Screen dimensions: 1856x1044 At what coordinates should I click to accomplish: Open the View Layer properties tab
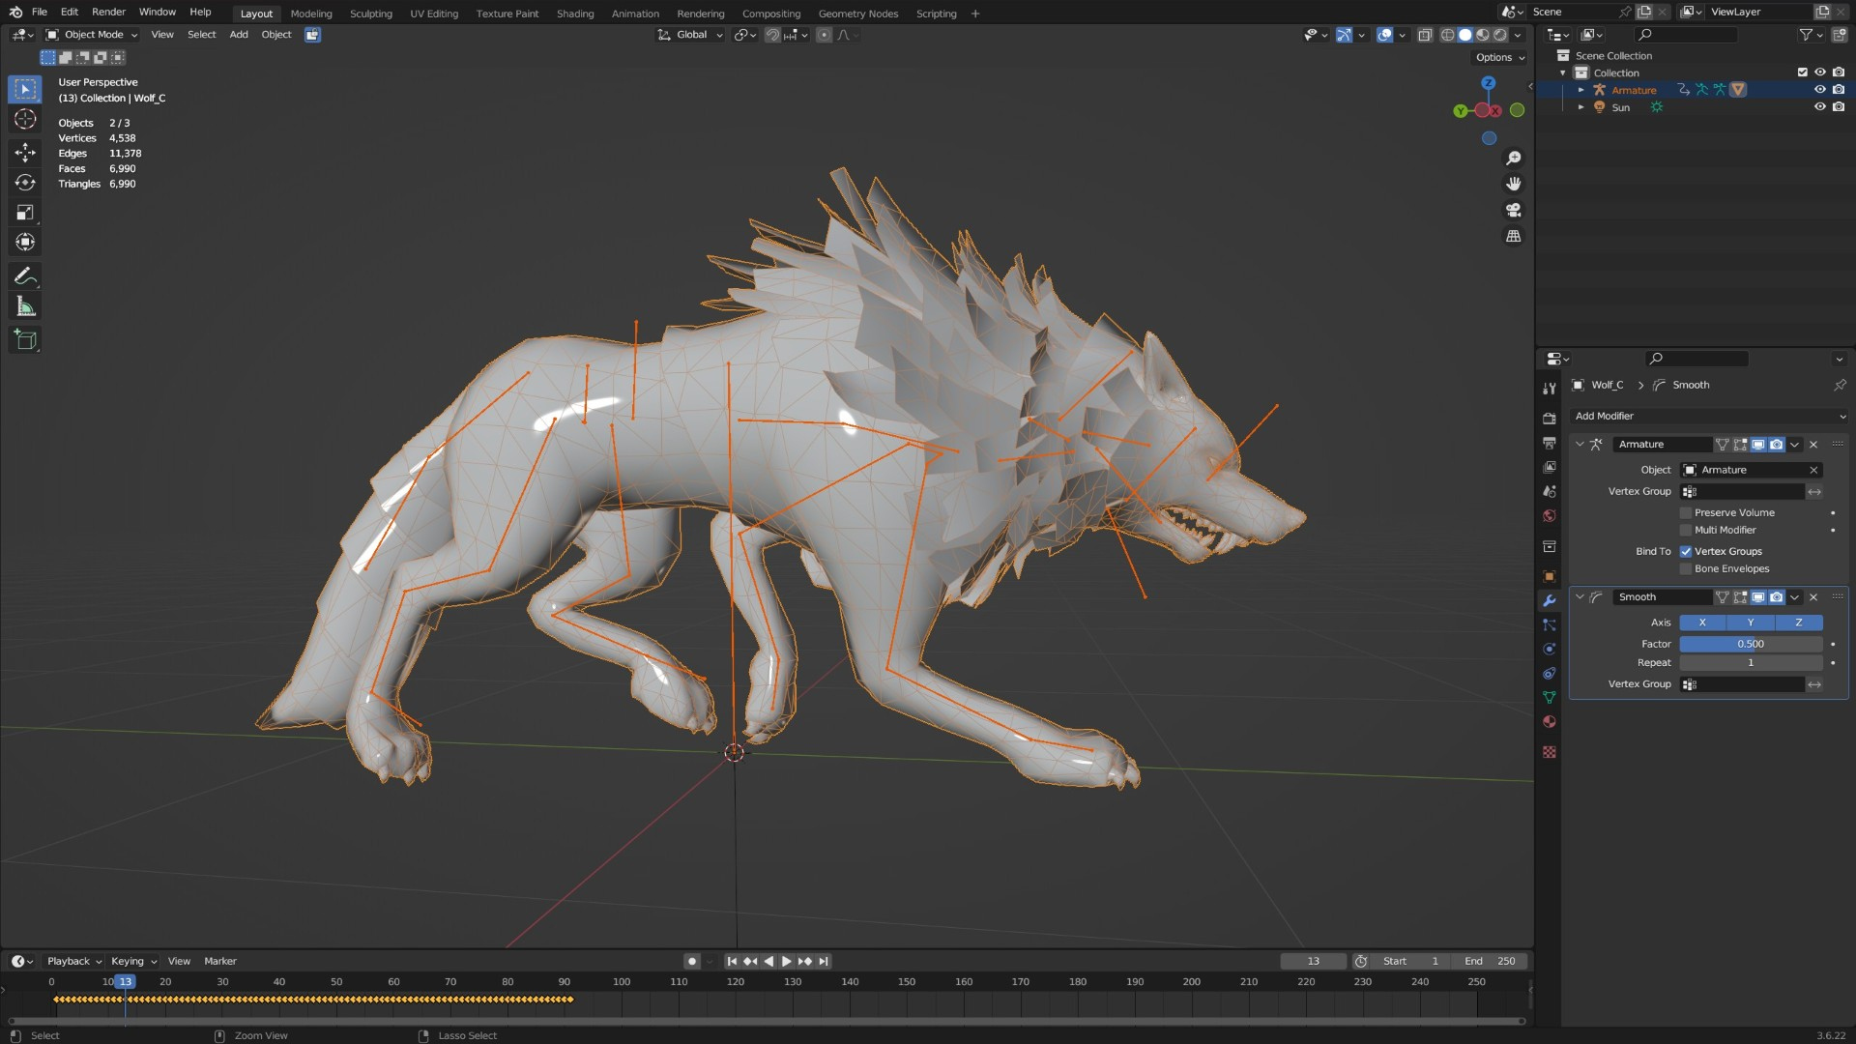[1550, 467]
